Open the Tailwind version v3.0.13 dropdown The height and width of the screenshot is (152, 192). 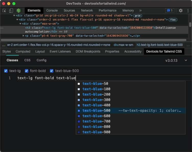click(x=176, y=60)
